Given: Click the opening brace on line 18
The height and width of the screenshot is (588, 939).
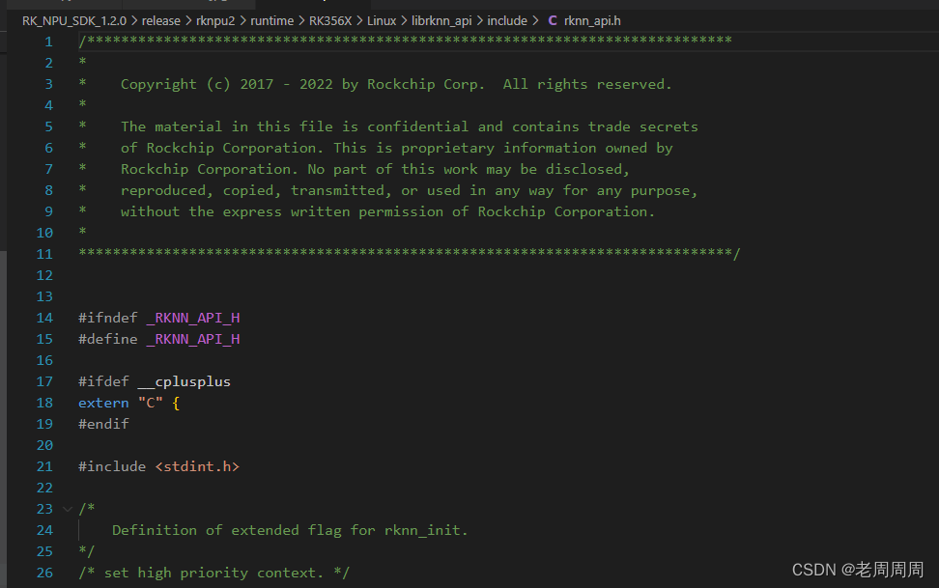Looking at the screenshot, I should [176, 403].
